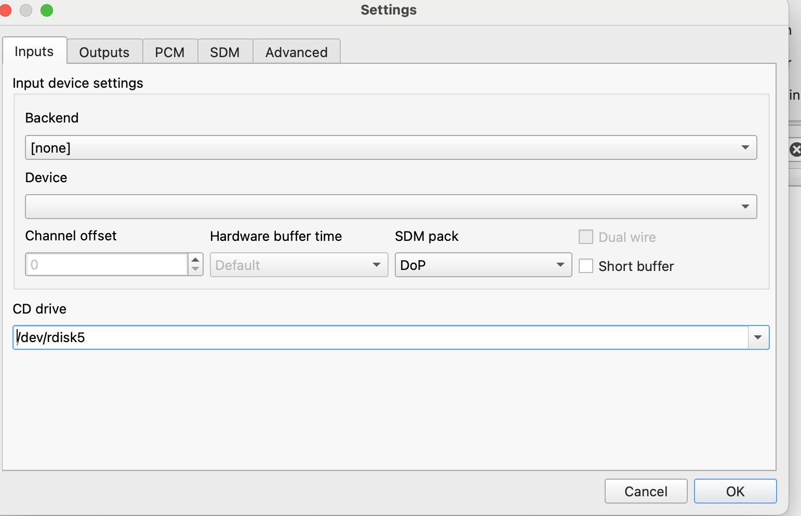Screen dimensions: 801x516
Task: Enable the Short buffer checkbox
Action: pyautogui.click(x=586, y=266)
